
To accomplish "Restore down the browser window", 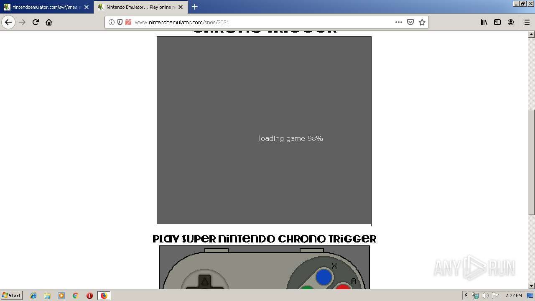I will click(x=523, y=3).
